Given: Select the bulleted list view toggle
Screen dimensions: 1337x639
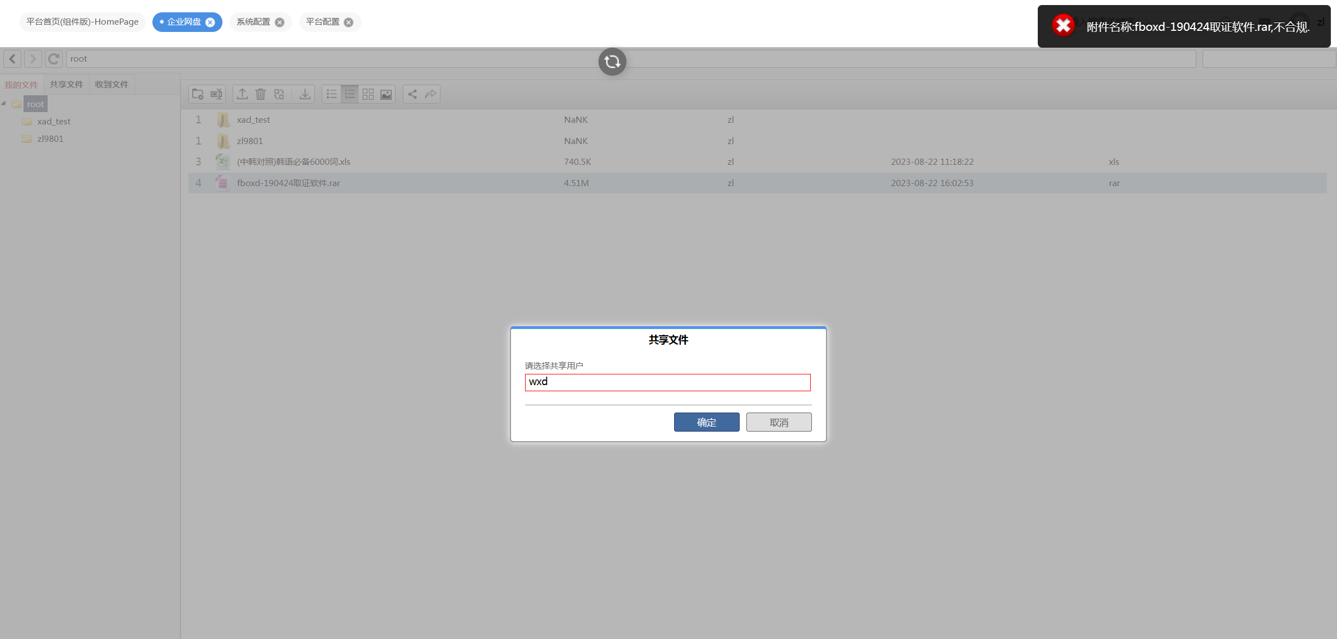Looking at the screenshot, I should point(332,94).
